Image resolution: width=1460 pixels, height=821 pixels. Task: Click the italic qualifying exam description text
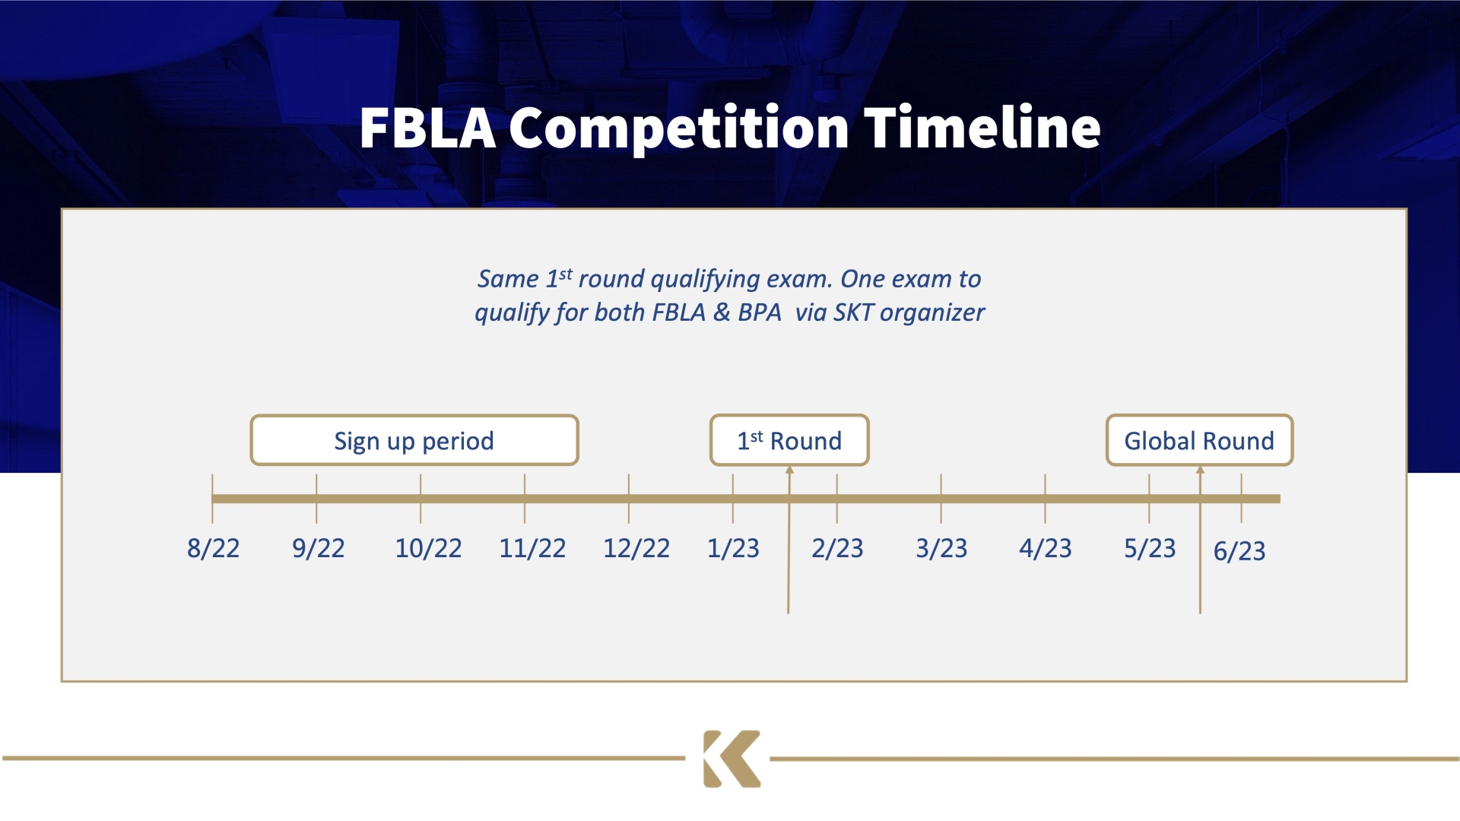729,296
